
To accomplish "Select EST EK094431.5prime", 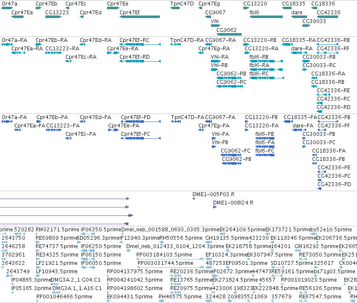I will point(109,301).
